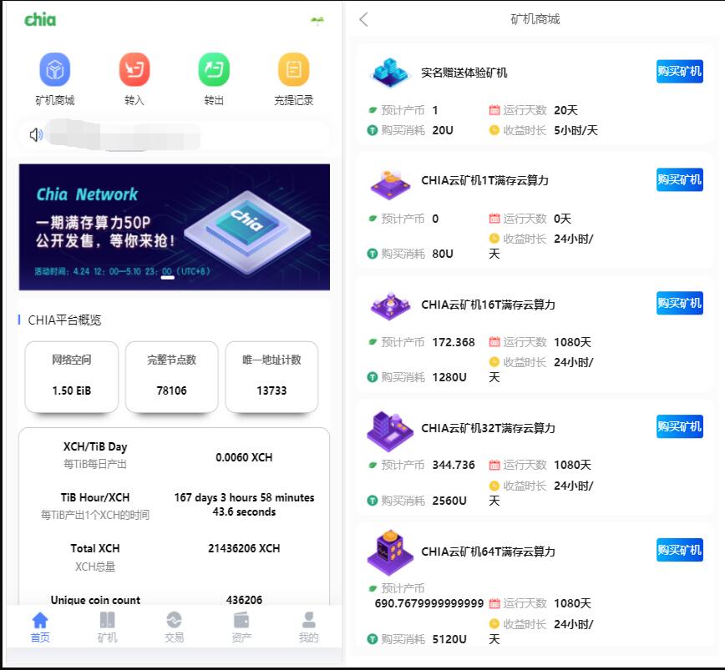The height and width of the screenshot is (670, 725).
Task: Open the 我的 profile tab
Action: pos(308,627)
